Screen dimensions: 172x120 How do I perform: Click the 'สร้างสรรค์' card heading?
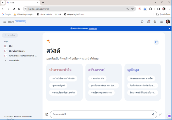coord(97,70)
